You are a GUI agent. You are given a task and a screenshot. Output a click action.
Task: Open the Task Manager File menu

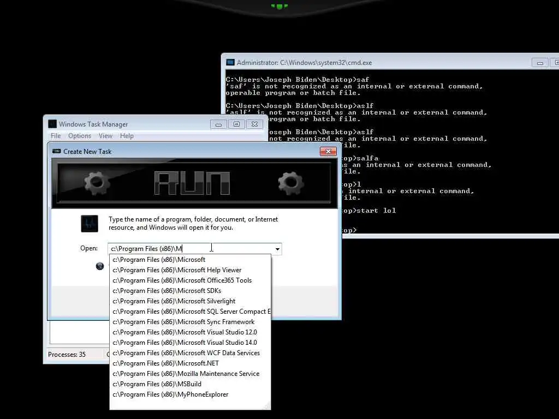[x=56, y=136]
